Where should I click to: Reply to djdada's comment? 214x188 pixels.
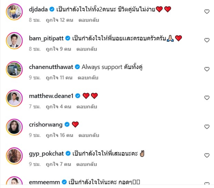pyautogui.click(x=89, y=20)
